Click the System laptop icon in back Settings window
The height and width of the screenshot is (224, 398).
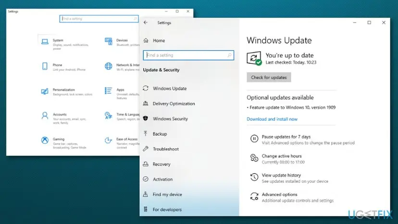click(45, 42)
